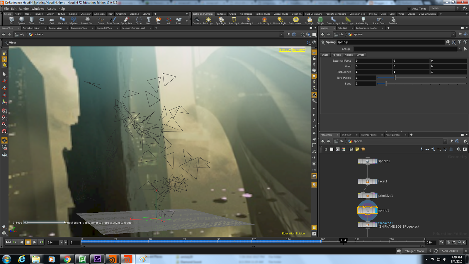
Task: Select the Draw Curve shelf tool
Action: point(113,21)
